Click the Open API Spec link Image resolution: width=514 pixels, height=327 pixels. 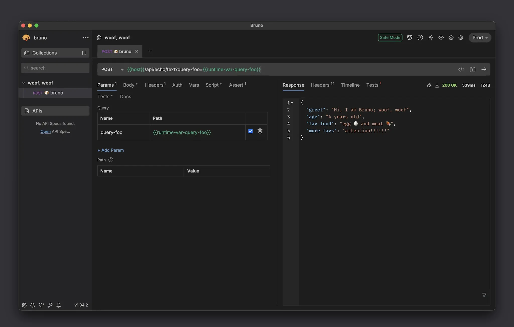[45, 132]
